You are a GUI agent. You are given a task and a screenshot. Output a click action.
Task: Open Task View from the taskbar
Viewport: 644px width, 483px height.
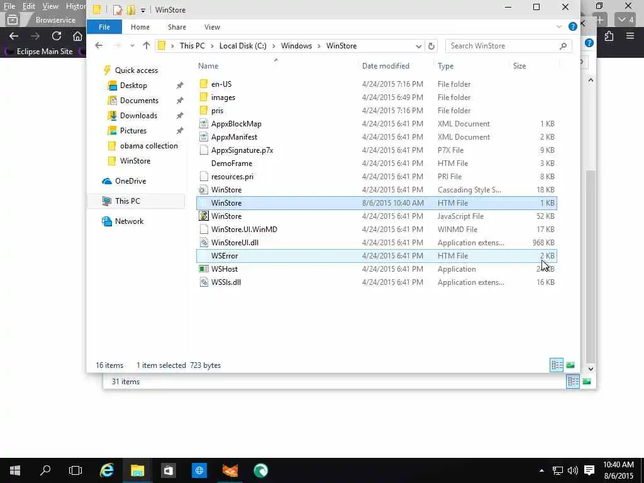click(75, 470)
